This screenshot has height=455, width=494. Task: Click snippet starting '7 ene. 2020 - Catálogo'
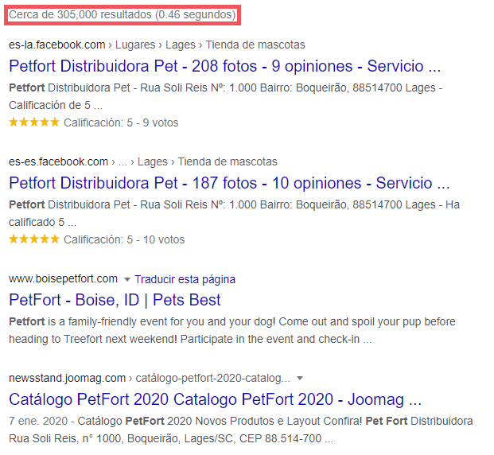tap(241, 430)
